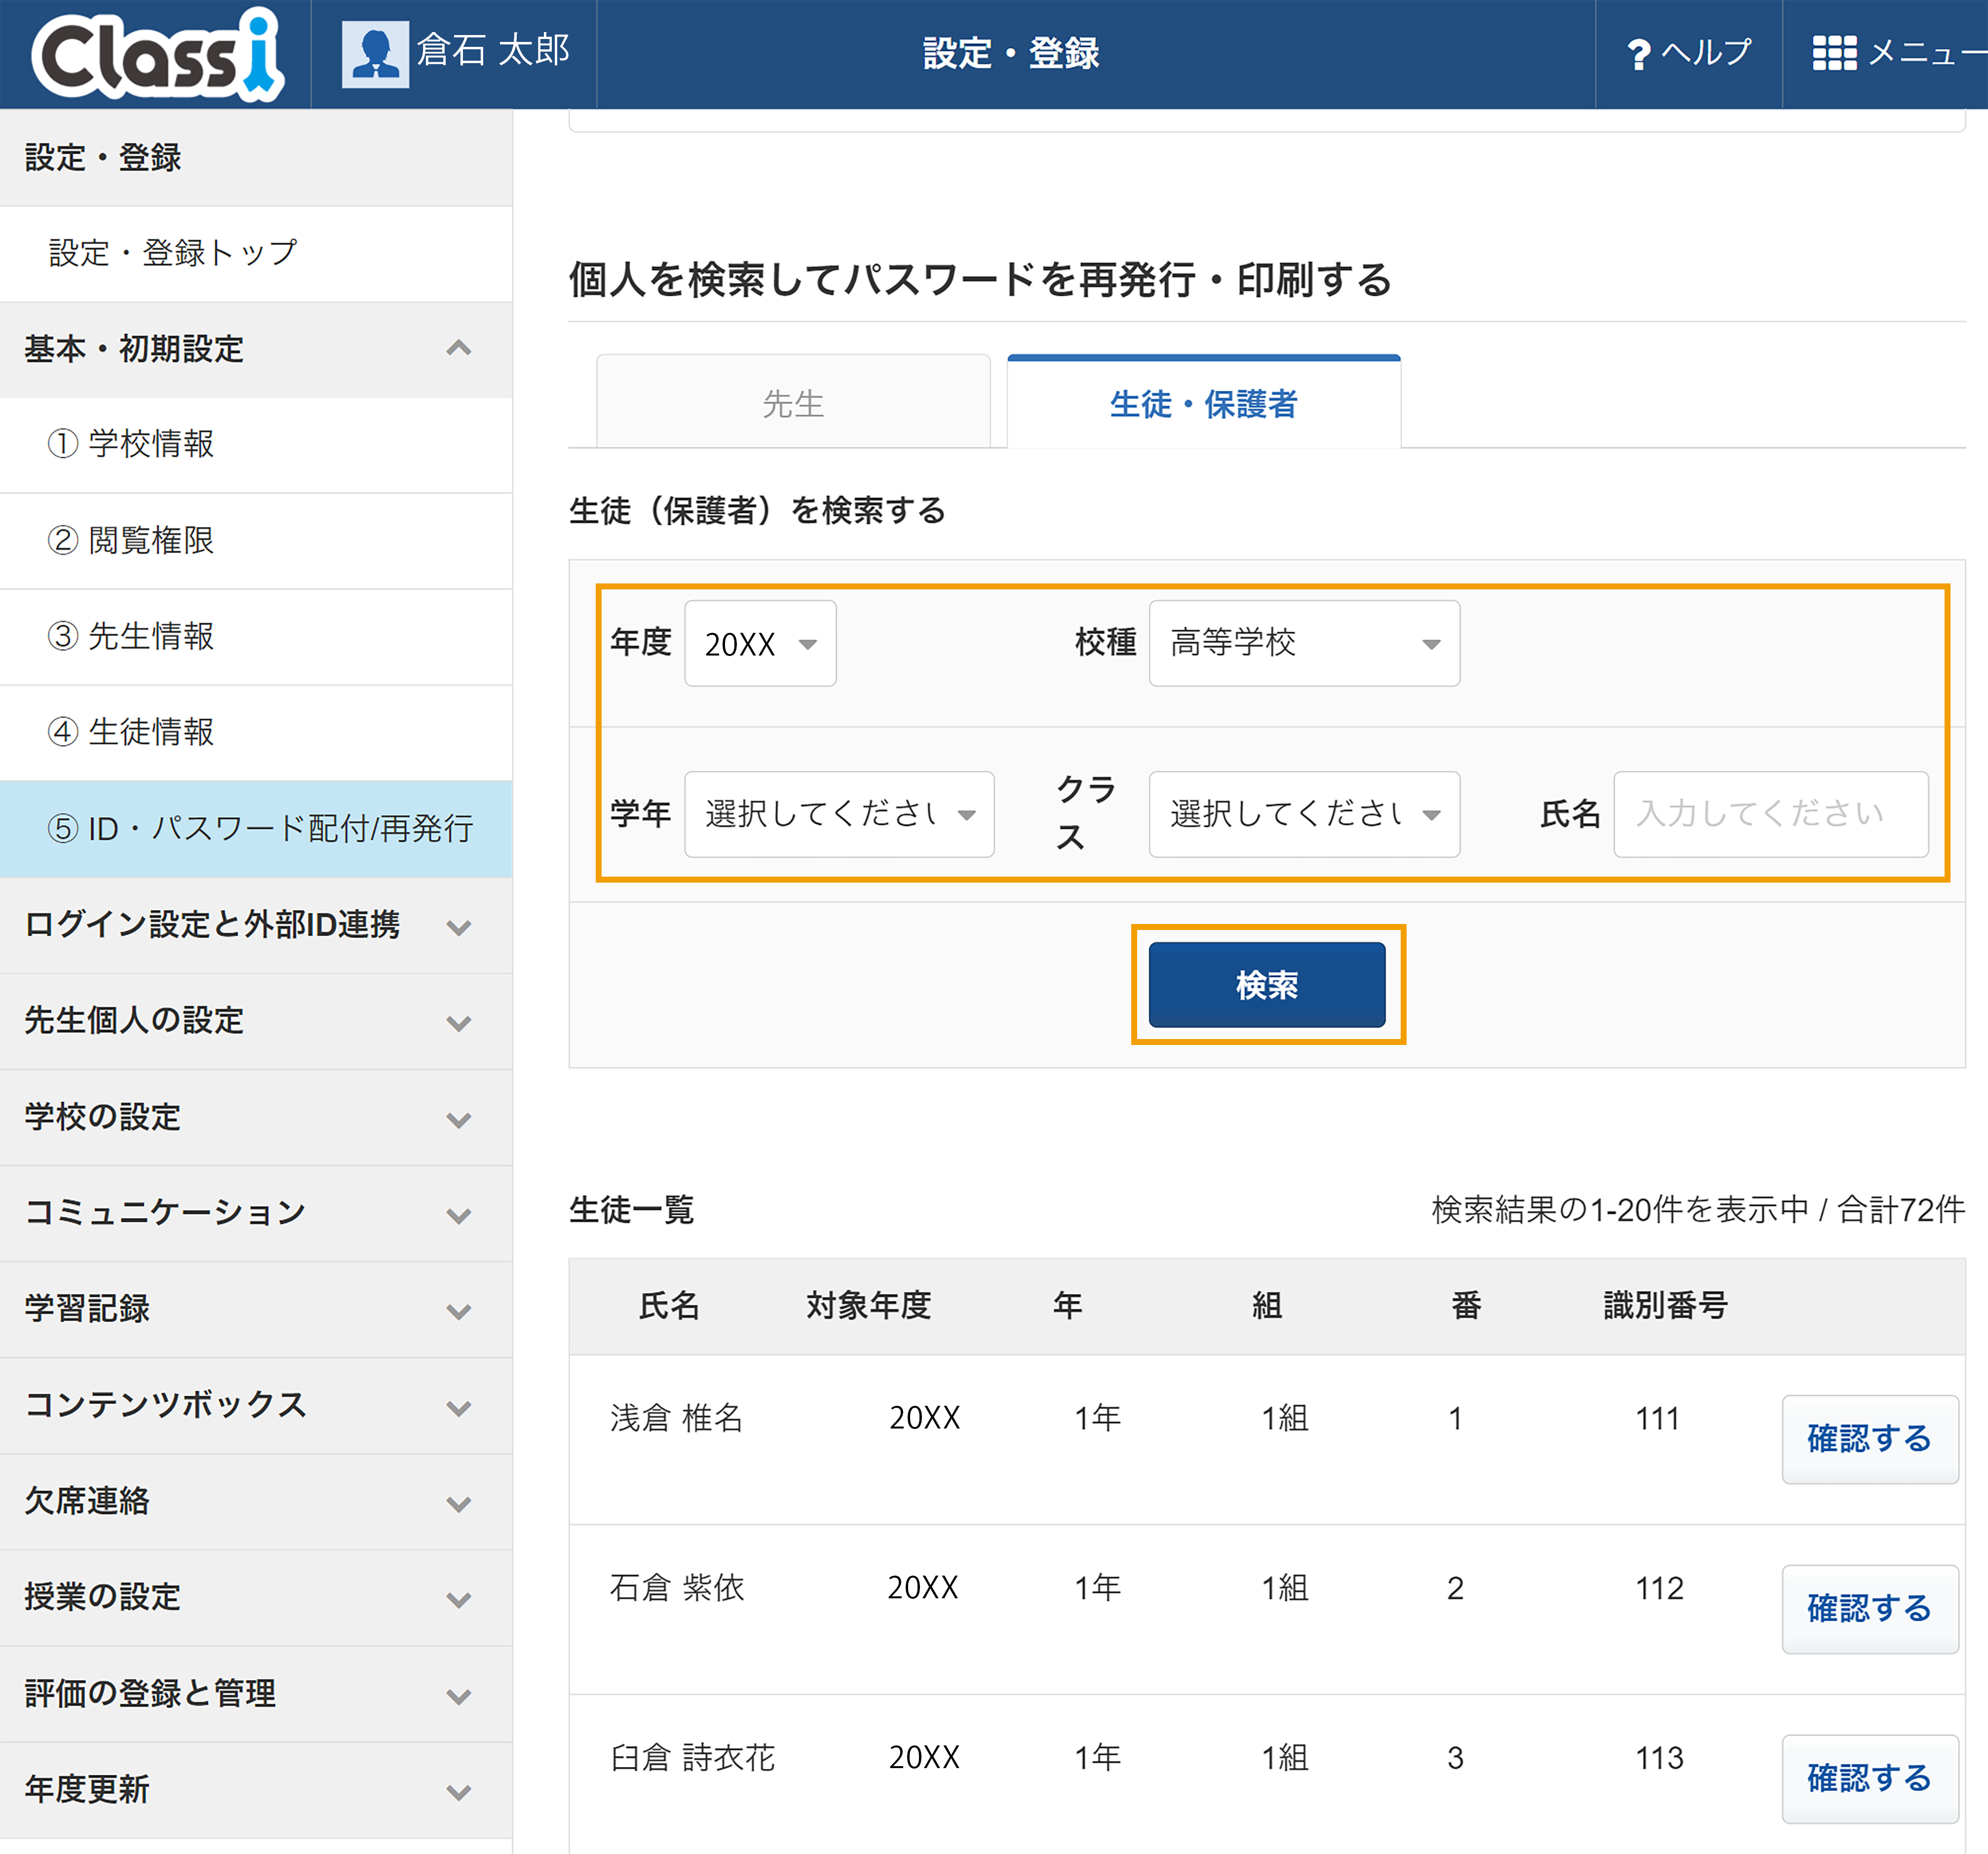The height and width of the screenshot is (1854, 1988).
Task: Open the grid メニュー icon
Action: [x=1834, y=53]
